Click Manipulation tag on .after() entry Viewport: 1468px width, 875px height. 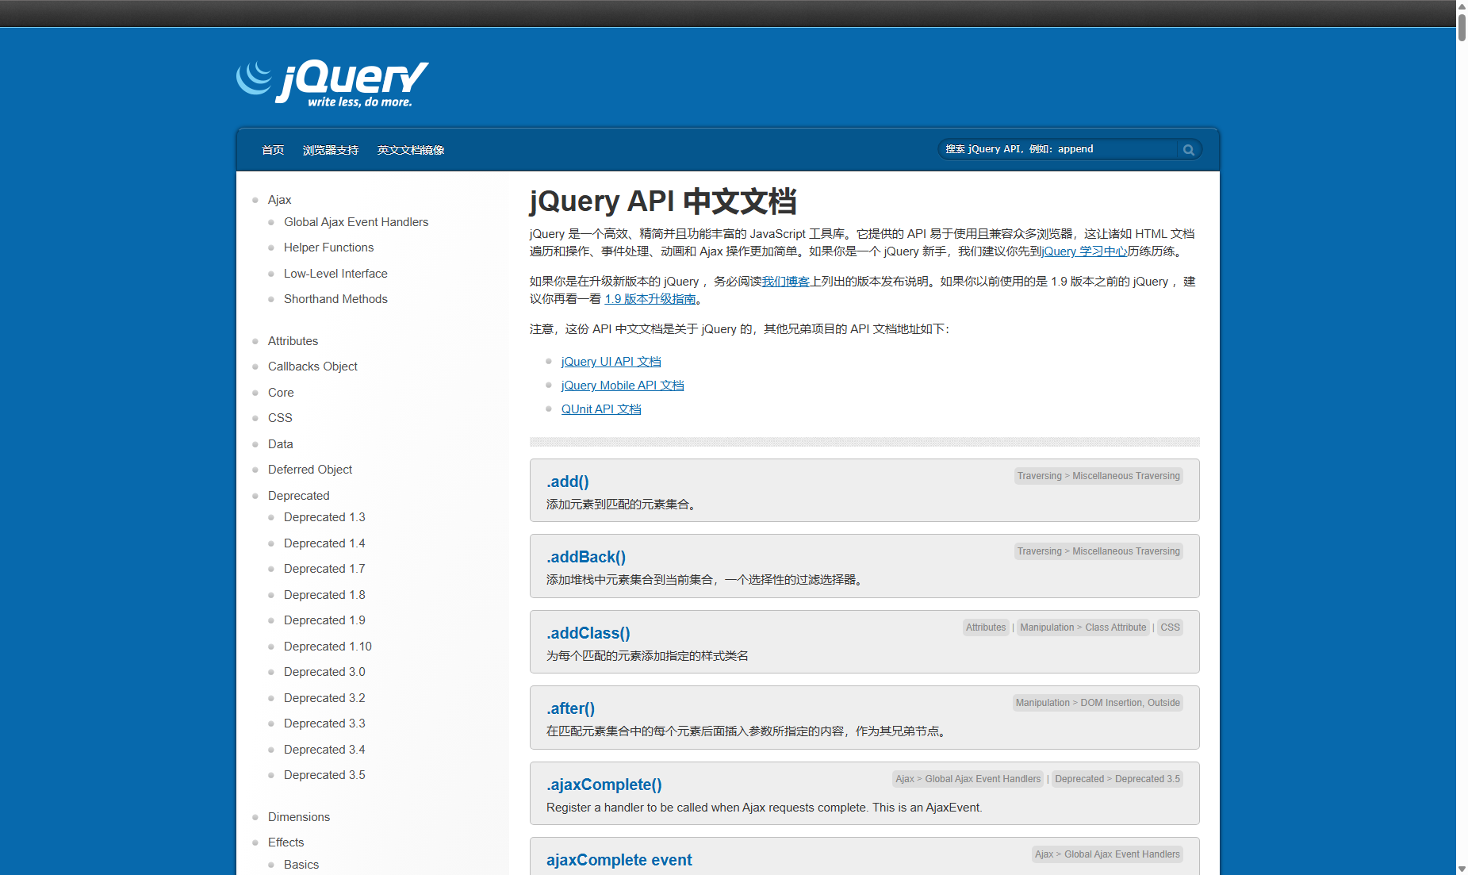pos(1042,703)
